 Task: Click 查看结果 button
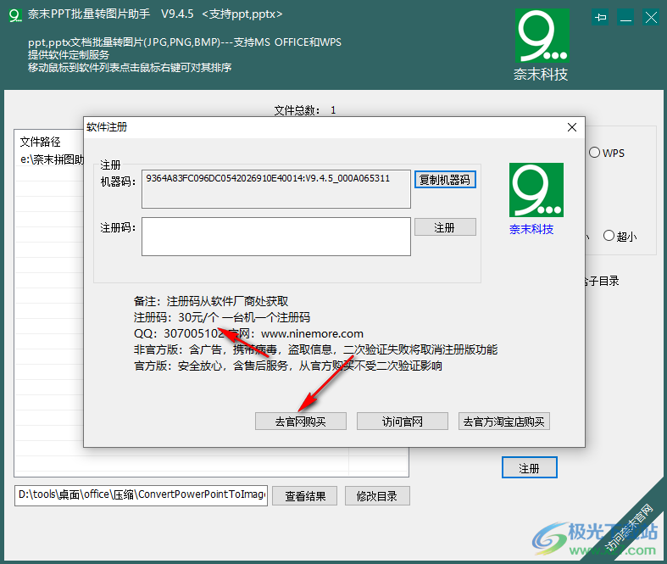pyautogui.click(x=304, y=496)
